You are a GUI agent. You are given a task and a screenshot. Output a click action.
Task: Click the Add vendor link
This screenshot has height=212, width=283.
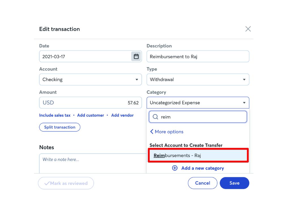click(122, 115)
